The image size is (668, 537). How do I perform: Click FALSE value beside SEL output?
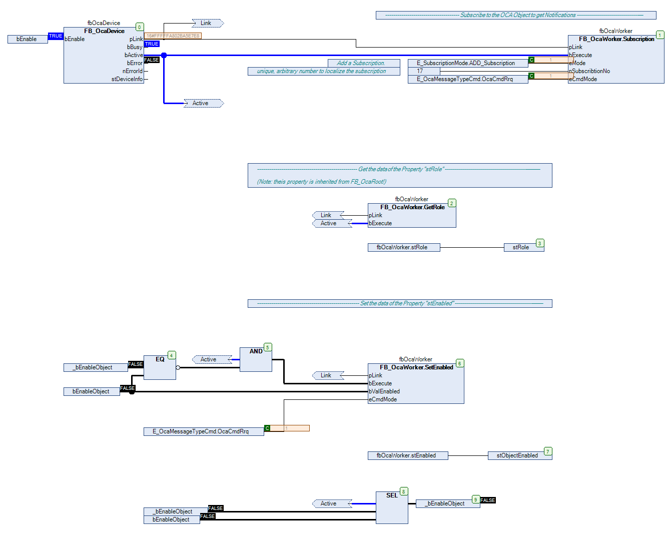488,500
